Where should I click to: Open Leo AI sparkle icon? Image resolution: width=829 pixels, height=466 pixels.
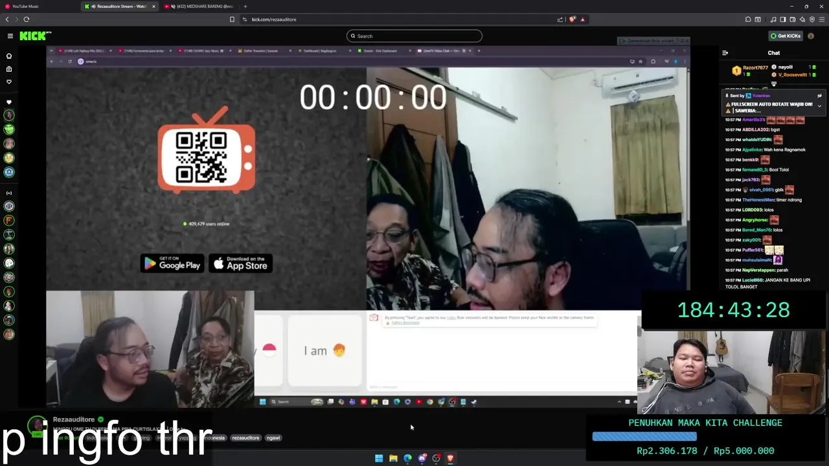click(x=802, y=19)
